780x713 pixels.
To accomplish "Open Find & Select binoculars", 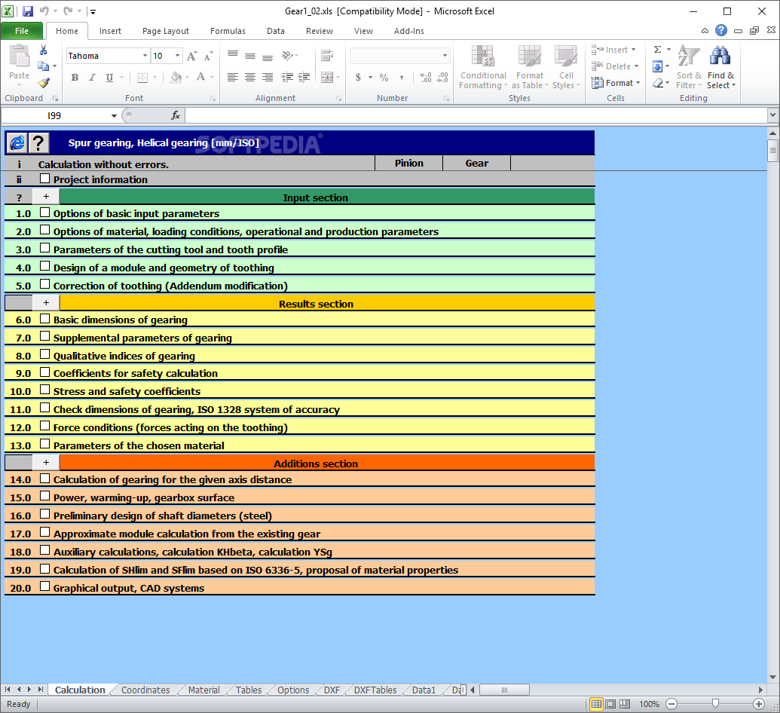I will [x=720, y=68].
